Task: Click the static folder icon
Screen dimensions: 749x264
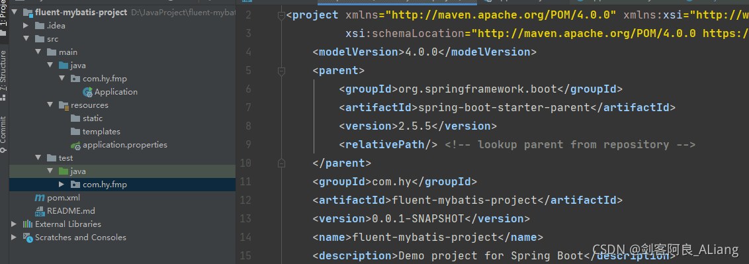Action: pyautogui.click(x=75, y=118)
